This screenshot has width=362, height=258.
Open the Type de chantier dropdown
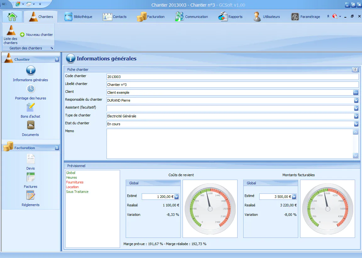click(355, 116)
